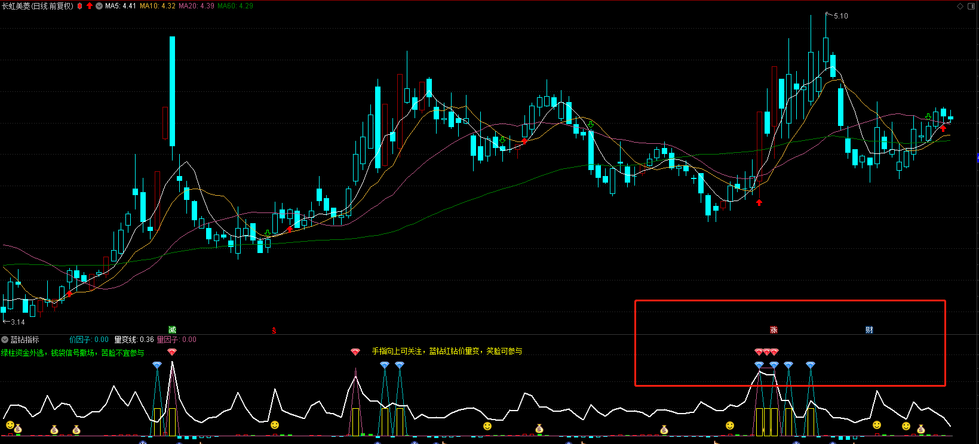979x444 pixels.
Task: Click the 量变线: 0.36 value
Action: pyautogui.click(x=134, y=340)
